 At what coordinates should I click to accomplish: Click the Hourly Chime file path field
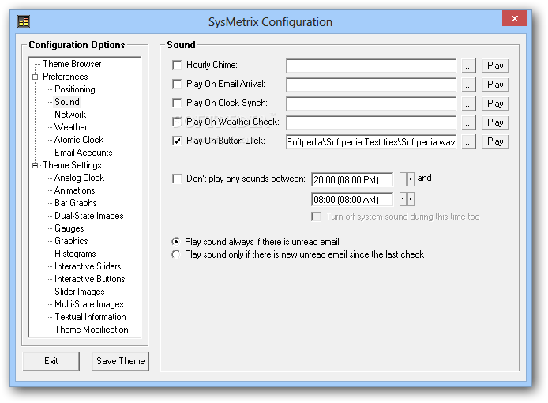371,66
